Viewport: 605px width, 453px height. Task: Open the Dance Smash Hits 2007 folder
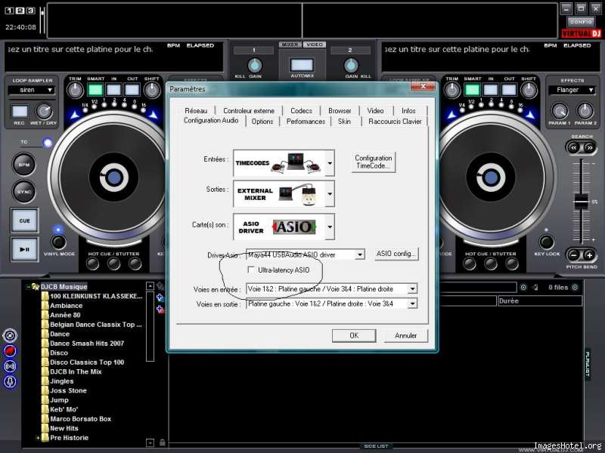point(87,344)
